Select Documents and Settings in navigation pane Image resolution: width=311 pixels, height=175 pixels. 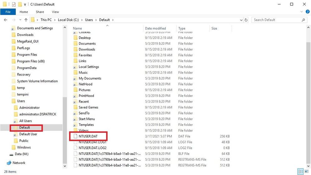click(35, 28)
